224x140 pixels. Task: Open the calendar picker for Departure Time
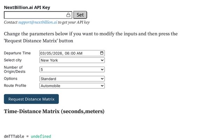[102, 53]
